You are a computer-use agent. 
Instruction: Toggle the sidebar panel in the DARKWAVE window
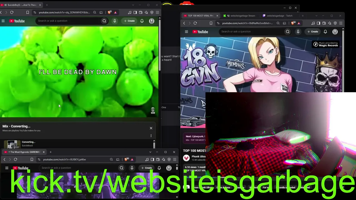click(x=152, y=159)
